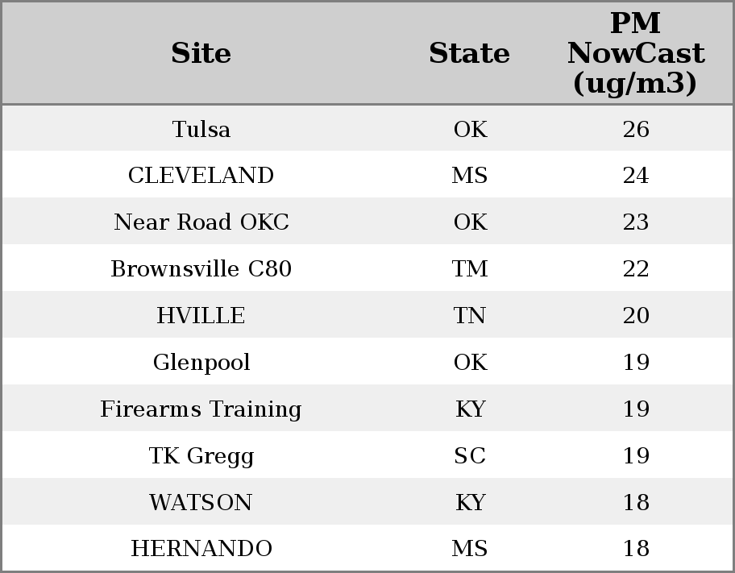Image resolution: width=735 pixels, height=573 pixels.
Task: Select the Tulsa site cell
Action: pos(201,129)
